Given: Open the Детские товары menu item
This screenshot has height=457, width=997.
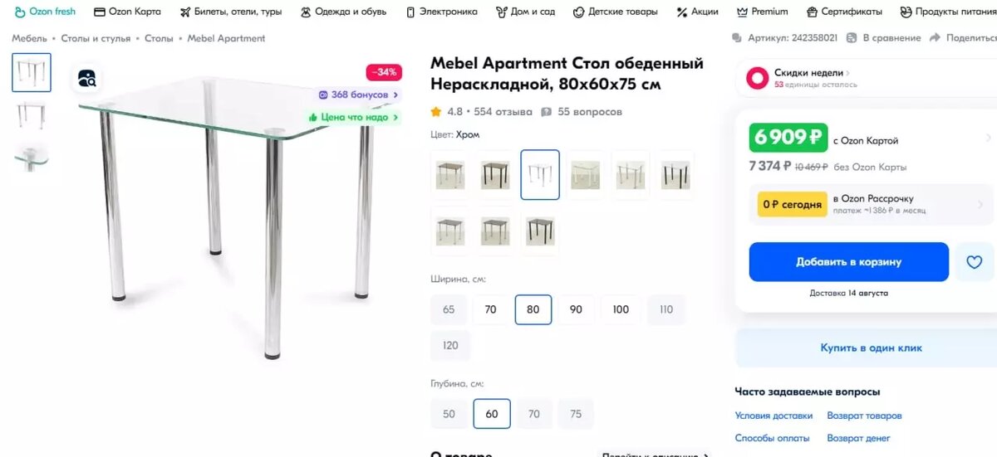Looking at the screenshot, I should 616,12.
